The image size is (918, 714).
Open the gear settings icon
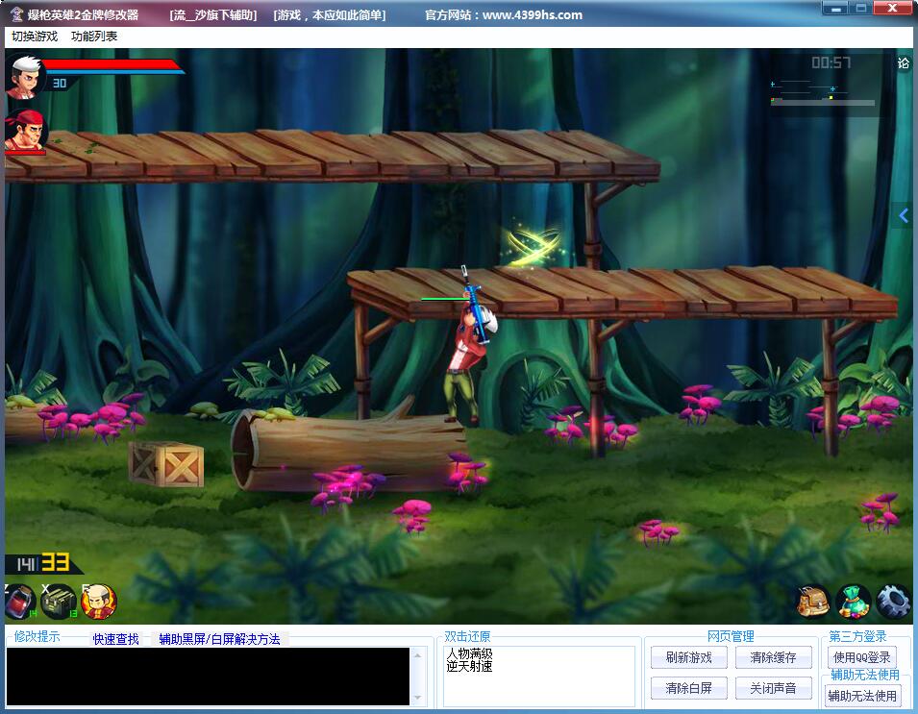[893, 601]
